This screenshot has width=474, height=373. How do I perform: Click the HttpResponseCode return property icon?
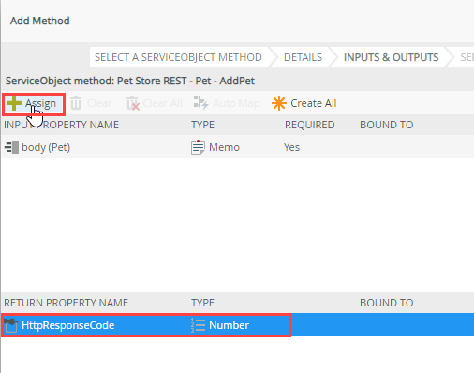click(x=11, y=325)
